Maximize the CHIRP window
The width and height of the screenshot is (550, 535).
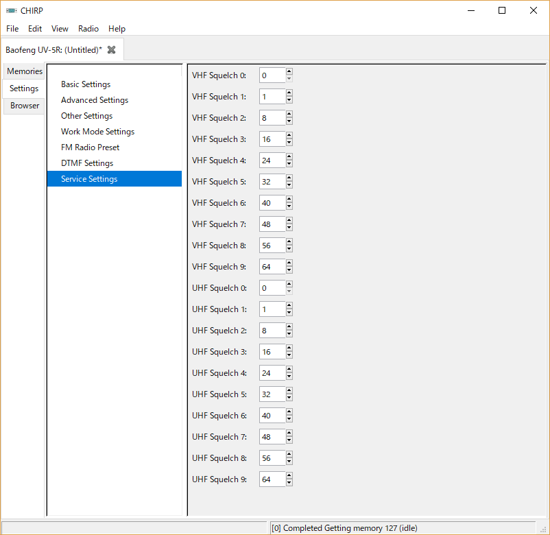click(x=502, y=10)
